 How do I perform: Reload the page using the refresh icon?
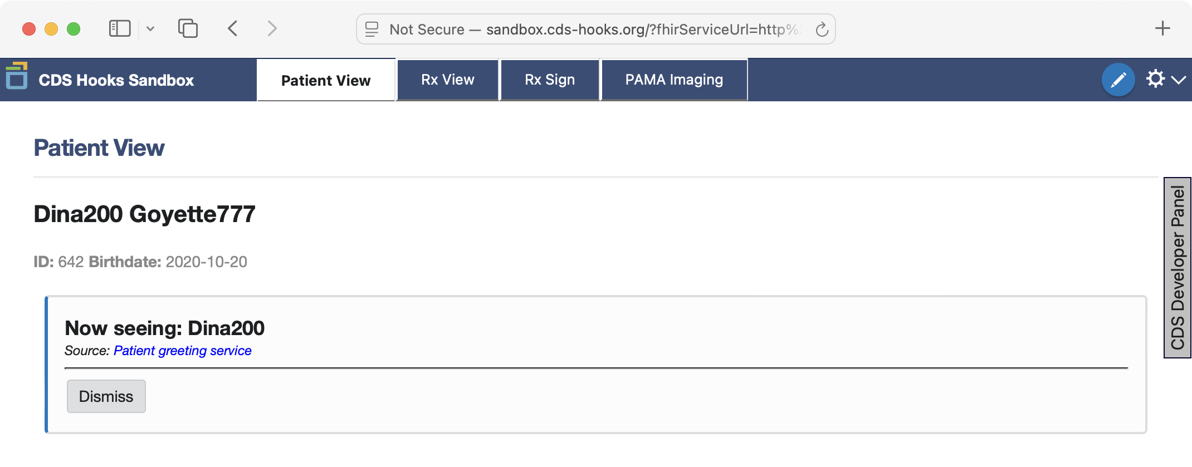pos(821,29)
